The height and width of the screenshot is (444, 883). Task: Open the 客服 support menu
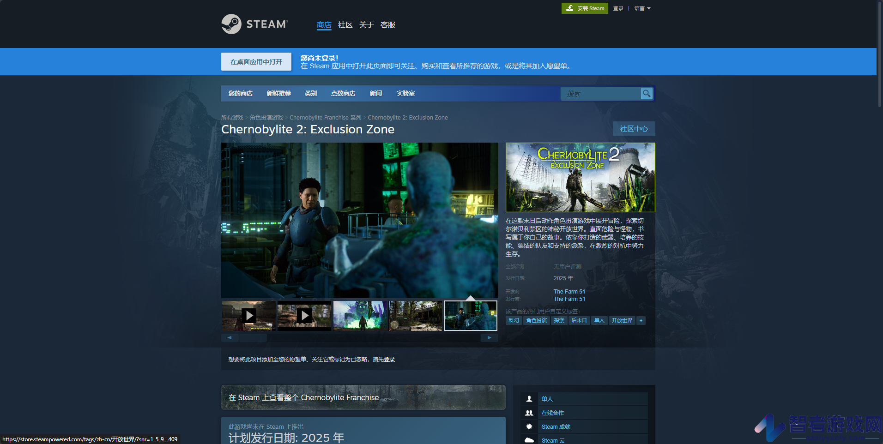(x=388, y=25)
